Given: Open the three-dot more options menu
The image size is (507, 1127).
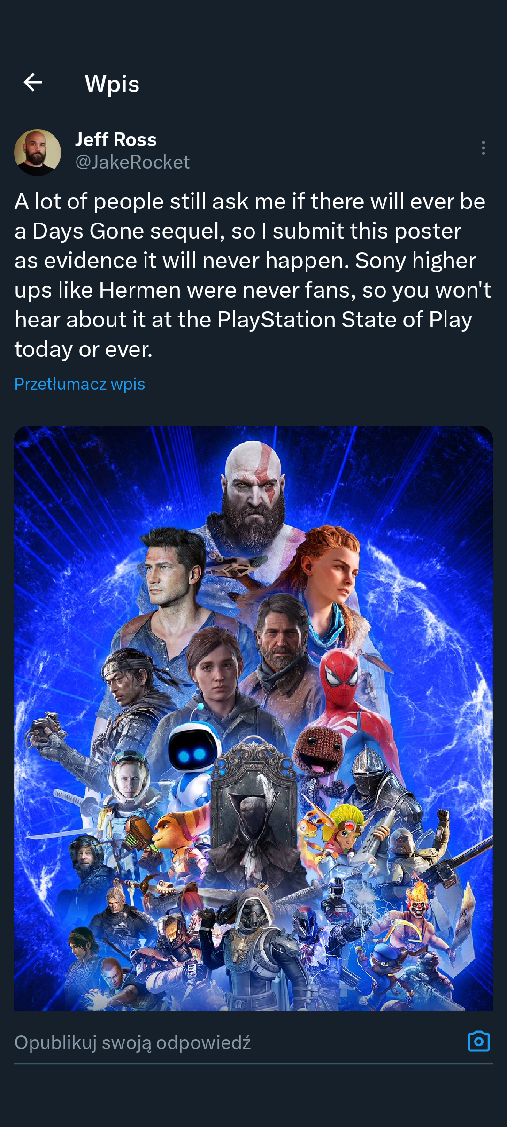Looking at the screenshot, I should click(x=483, y=148).
